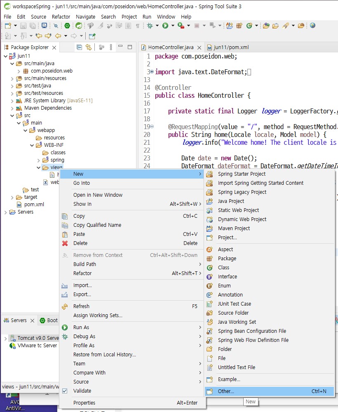338x412 pixels.
Task: Toggle Block Selection Mode toolbar icon
Action: point(128,26)
